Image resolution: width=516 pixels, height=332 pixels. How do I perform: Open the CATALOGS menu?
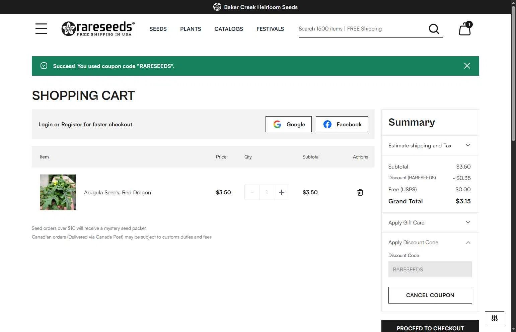(x=229, y=29)
